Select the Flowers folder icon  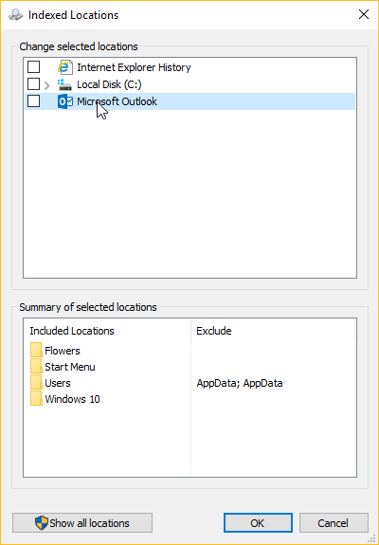pyautogui.click(x=36, y=350)
